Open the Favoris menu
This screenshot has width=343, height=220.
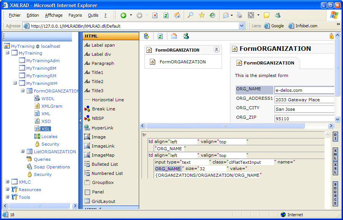75,16
